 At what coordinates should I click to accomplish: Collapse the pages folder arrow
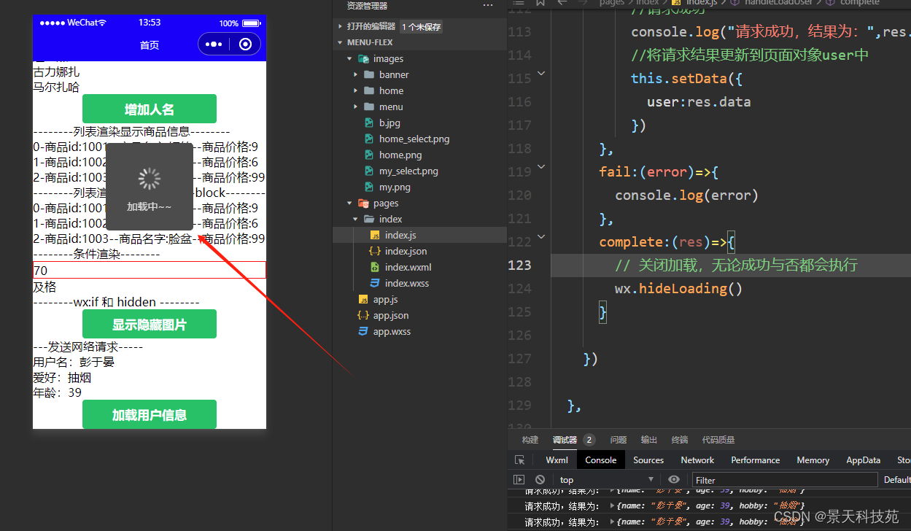pos(350,203)
